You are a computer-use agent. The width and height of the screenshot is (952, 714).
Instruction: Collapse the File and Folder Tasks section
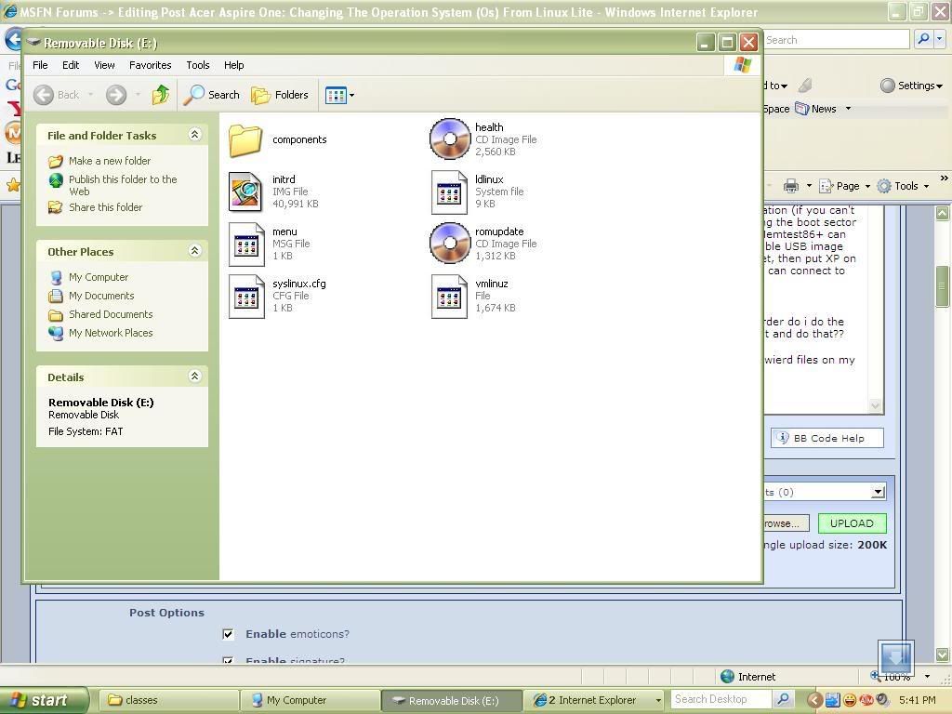click(194, 134)
